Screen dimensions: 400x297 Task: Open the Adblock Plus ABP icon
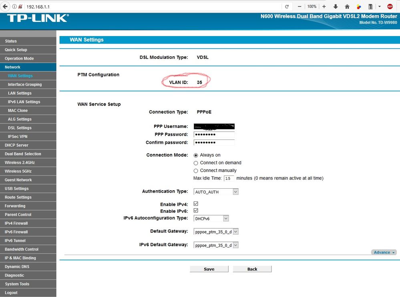tap(390, 7)
